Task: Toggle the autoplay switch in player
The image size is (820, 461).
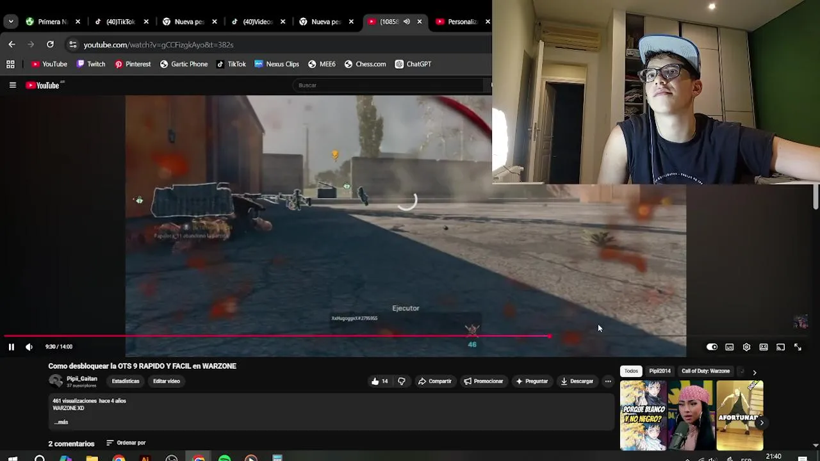Action: coord(712,347)
